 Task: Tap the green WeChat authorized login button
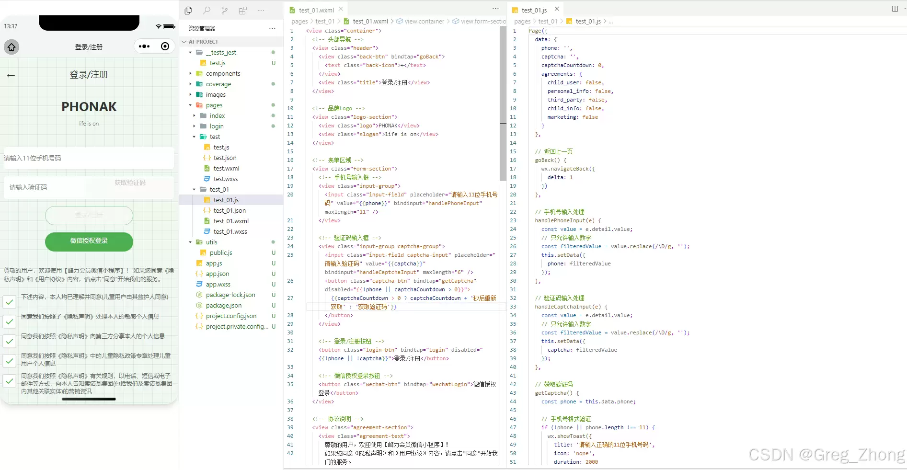[89, 241]
